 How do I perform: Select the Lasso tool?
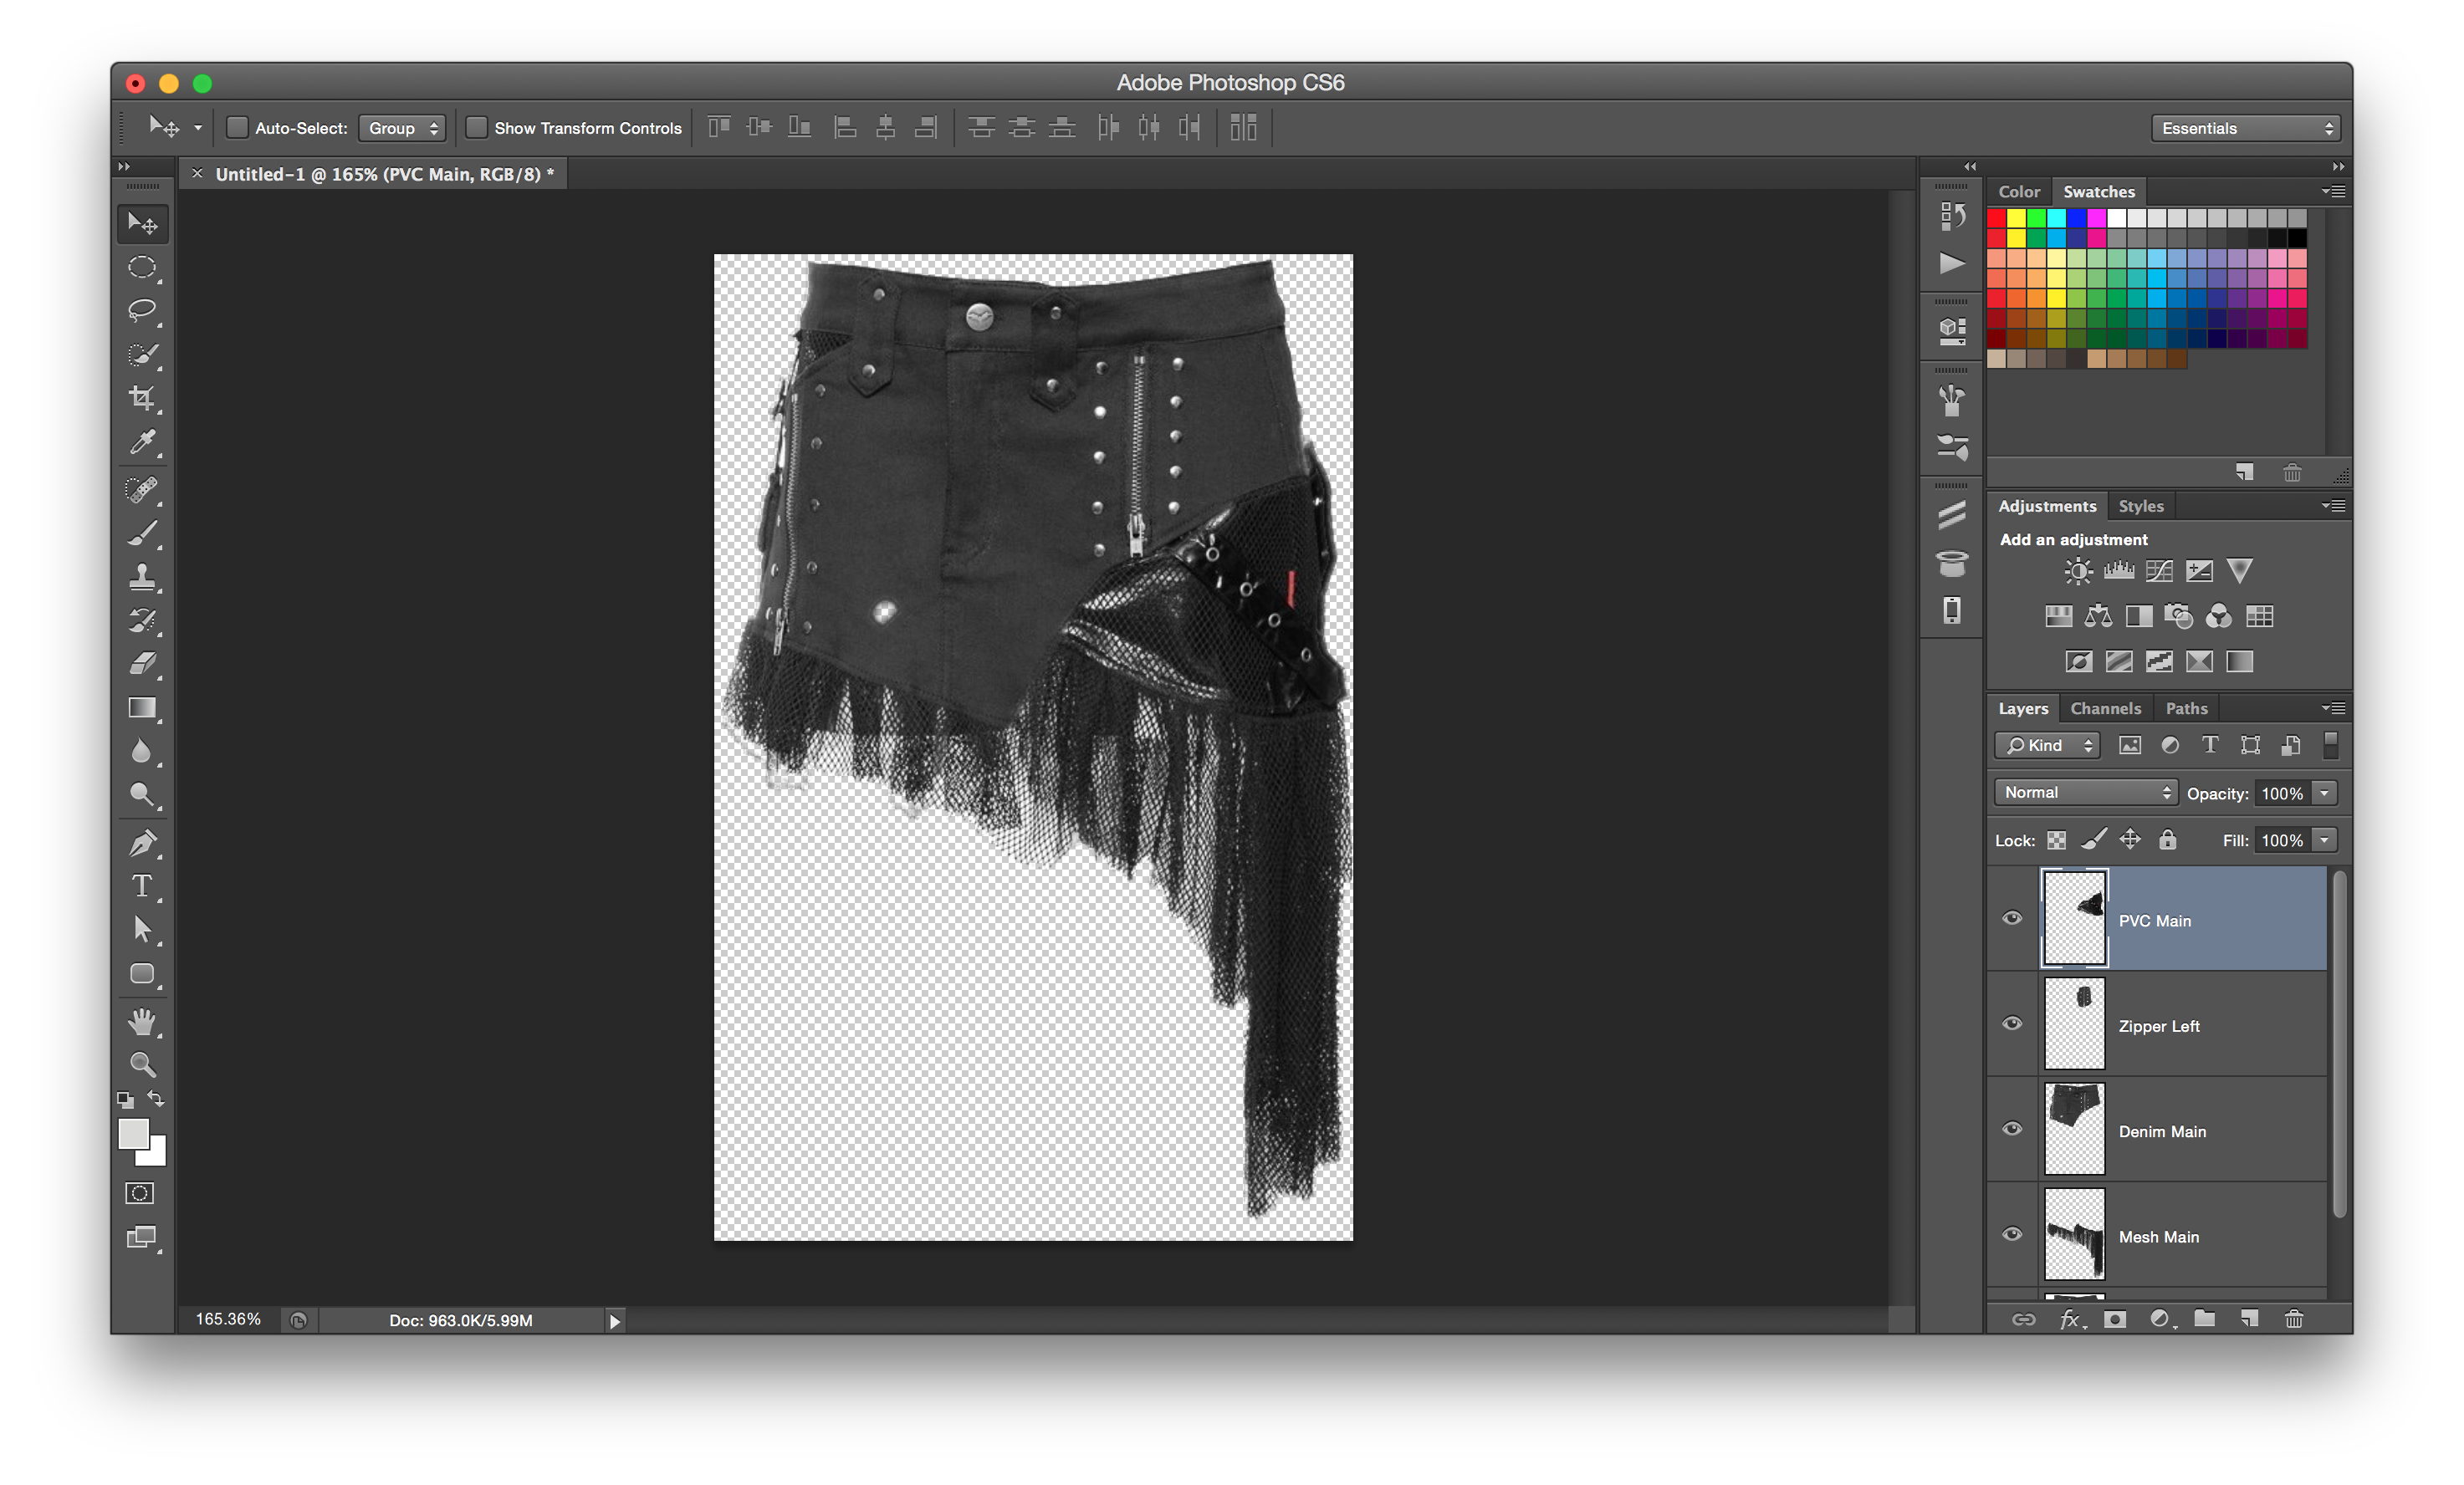point(142,311)
